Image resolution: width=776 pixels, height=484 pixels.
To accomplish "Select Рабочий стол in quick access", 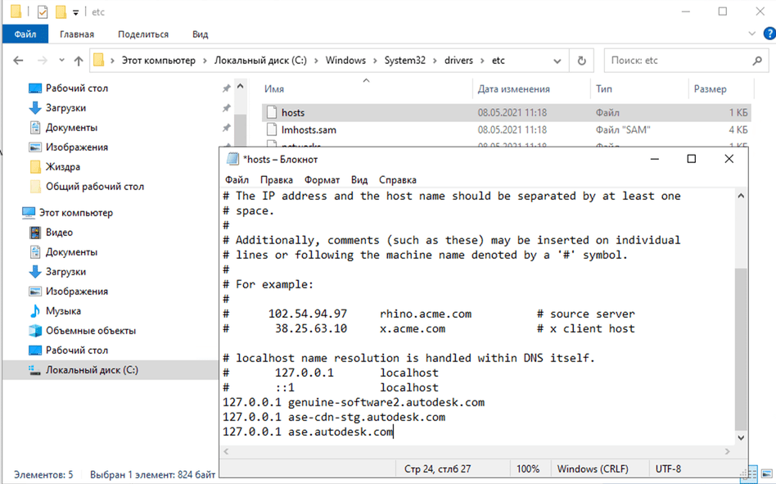I will [x=77, y=88].
